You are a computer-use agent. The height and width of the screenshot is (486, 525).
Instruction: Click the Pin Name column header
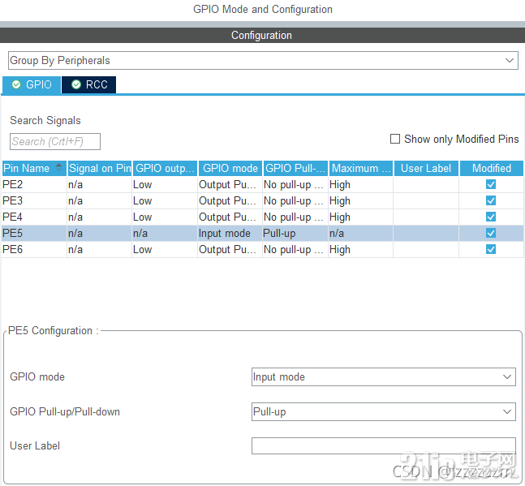click(x=34, y=168)
